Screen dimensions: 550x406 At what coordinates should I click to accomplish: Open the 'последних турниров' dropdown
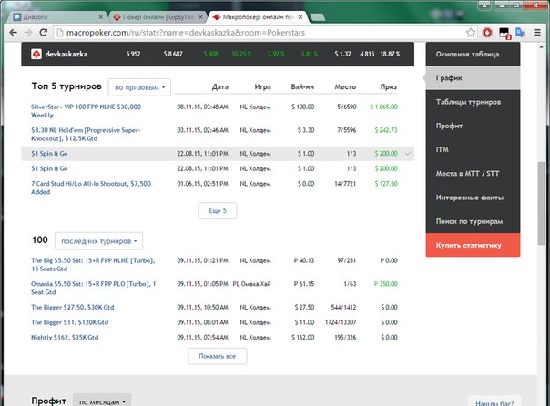coord(99,241)
